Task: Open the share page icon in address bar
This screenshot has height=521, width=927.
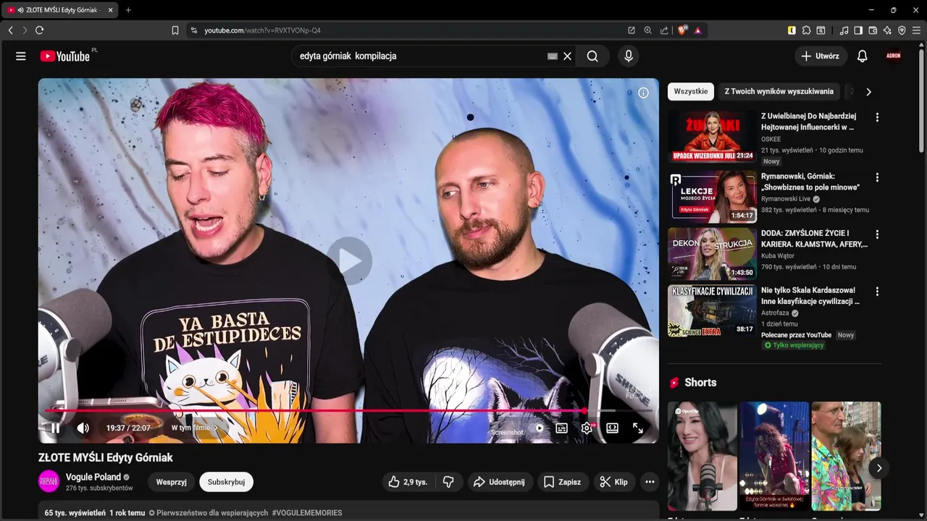Action: [664, 30]
